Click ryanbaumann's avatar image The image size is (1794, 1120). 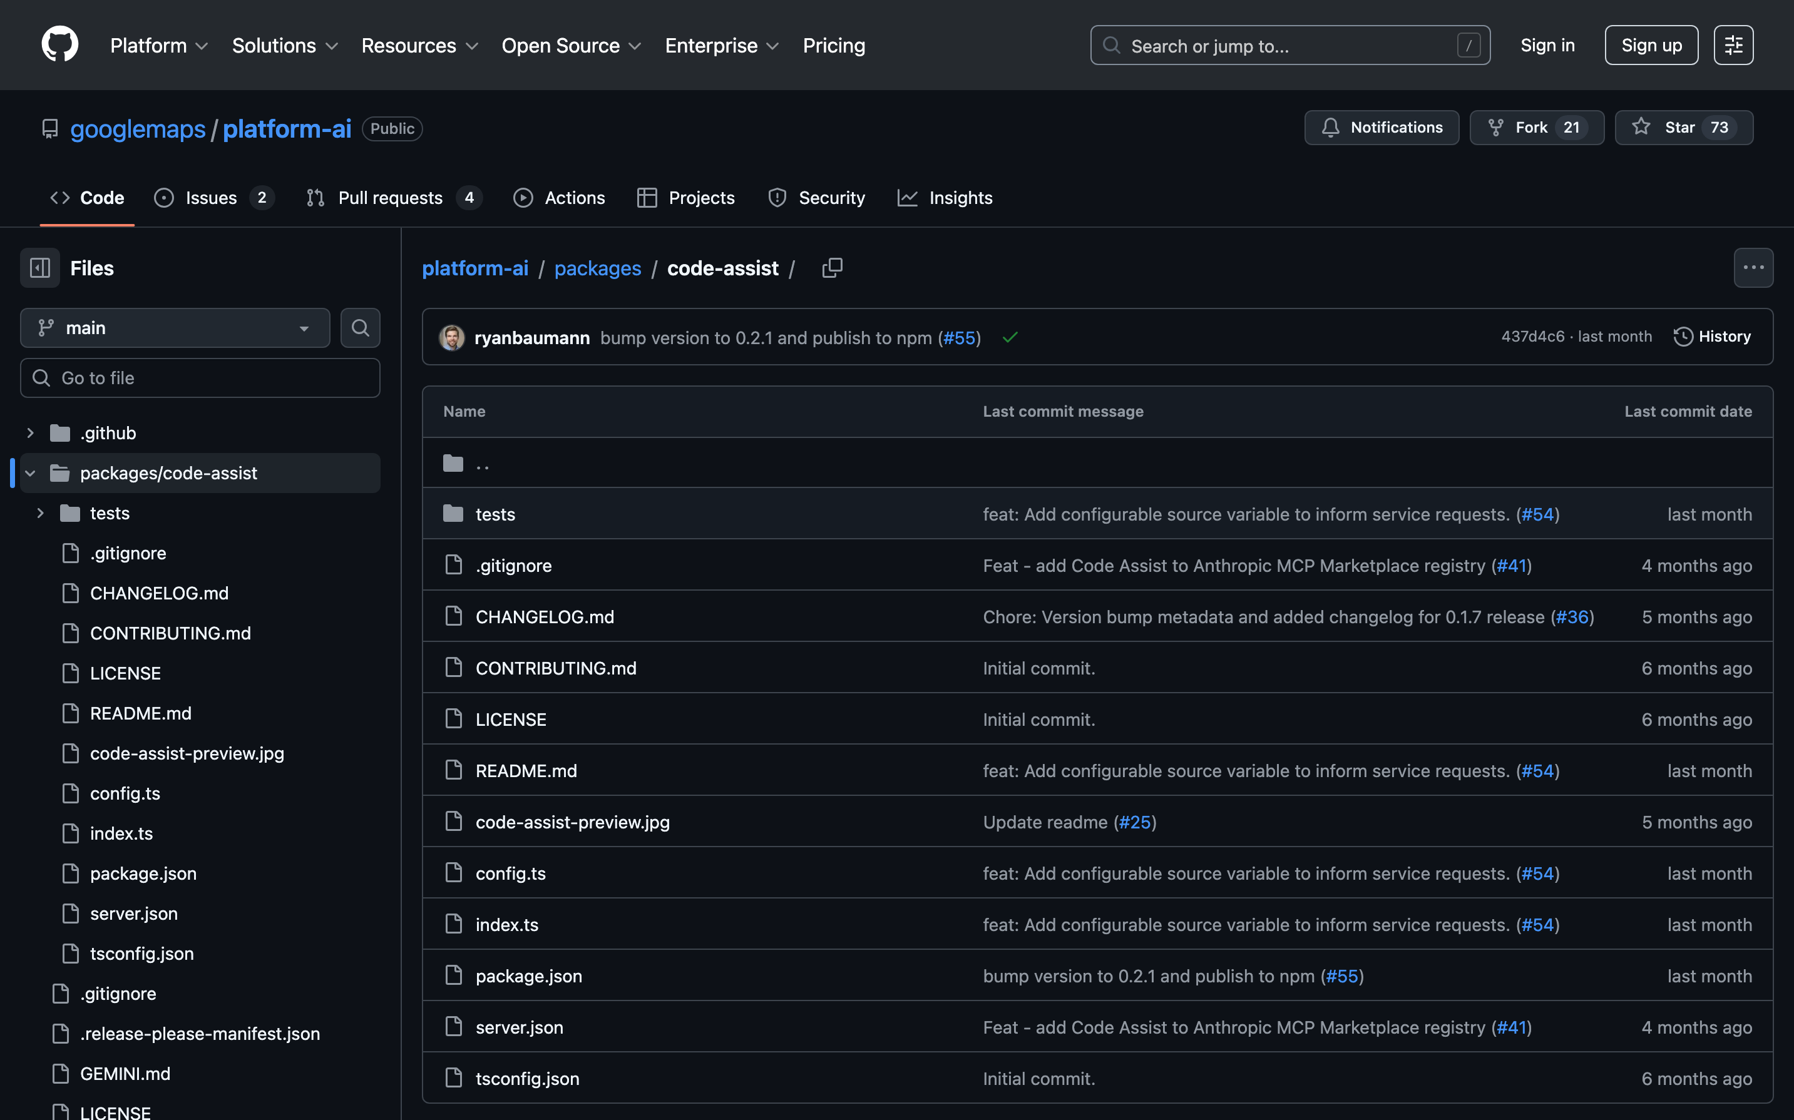pos(451,338)
